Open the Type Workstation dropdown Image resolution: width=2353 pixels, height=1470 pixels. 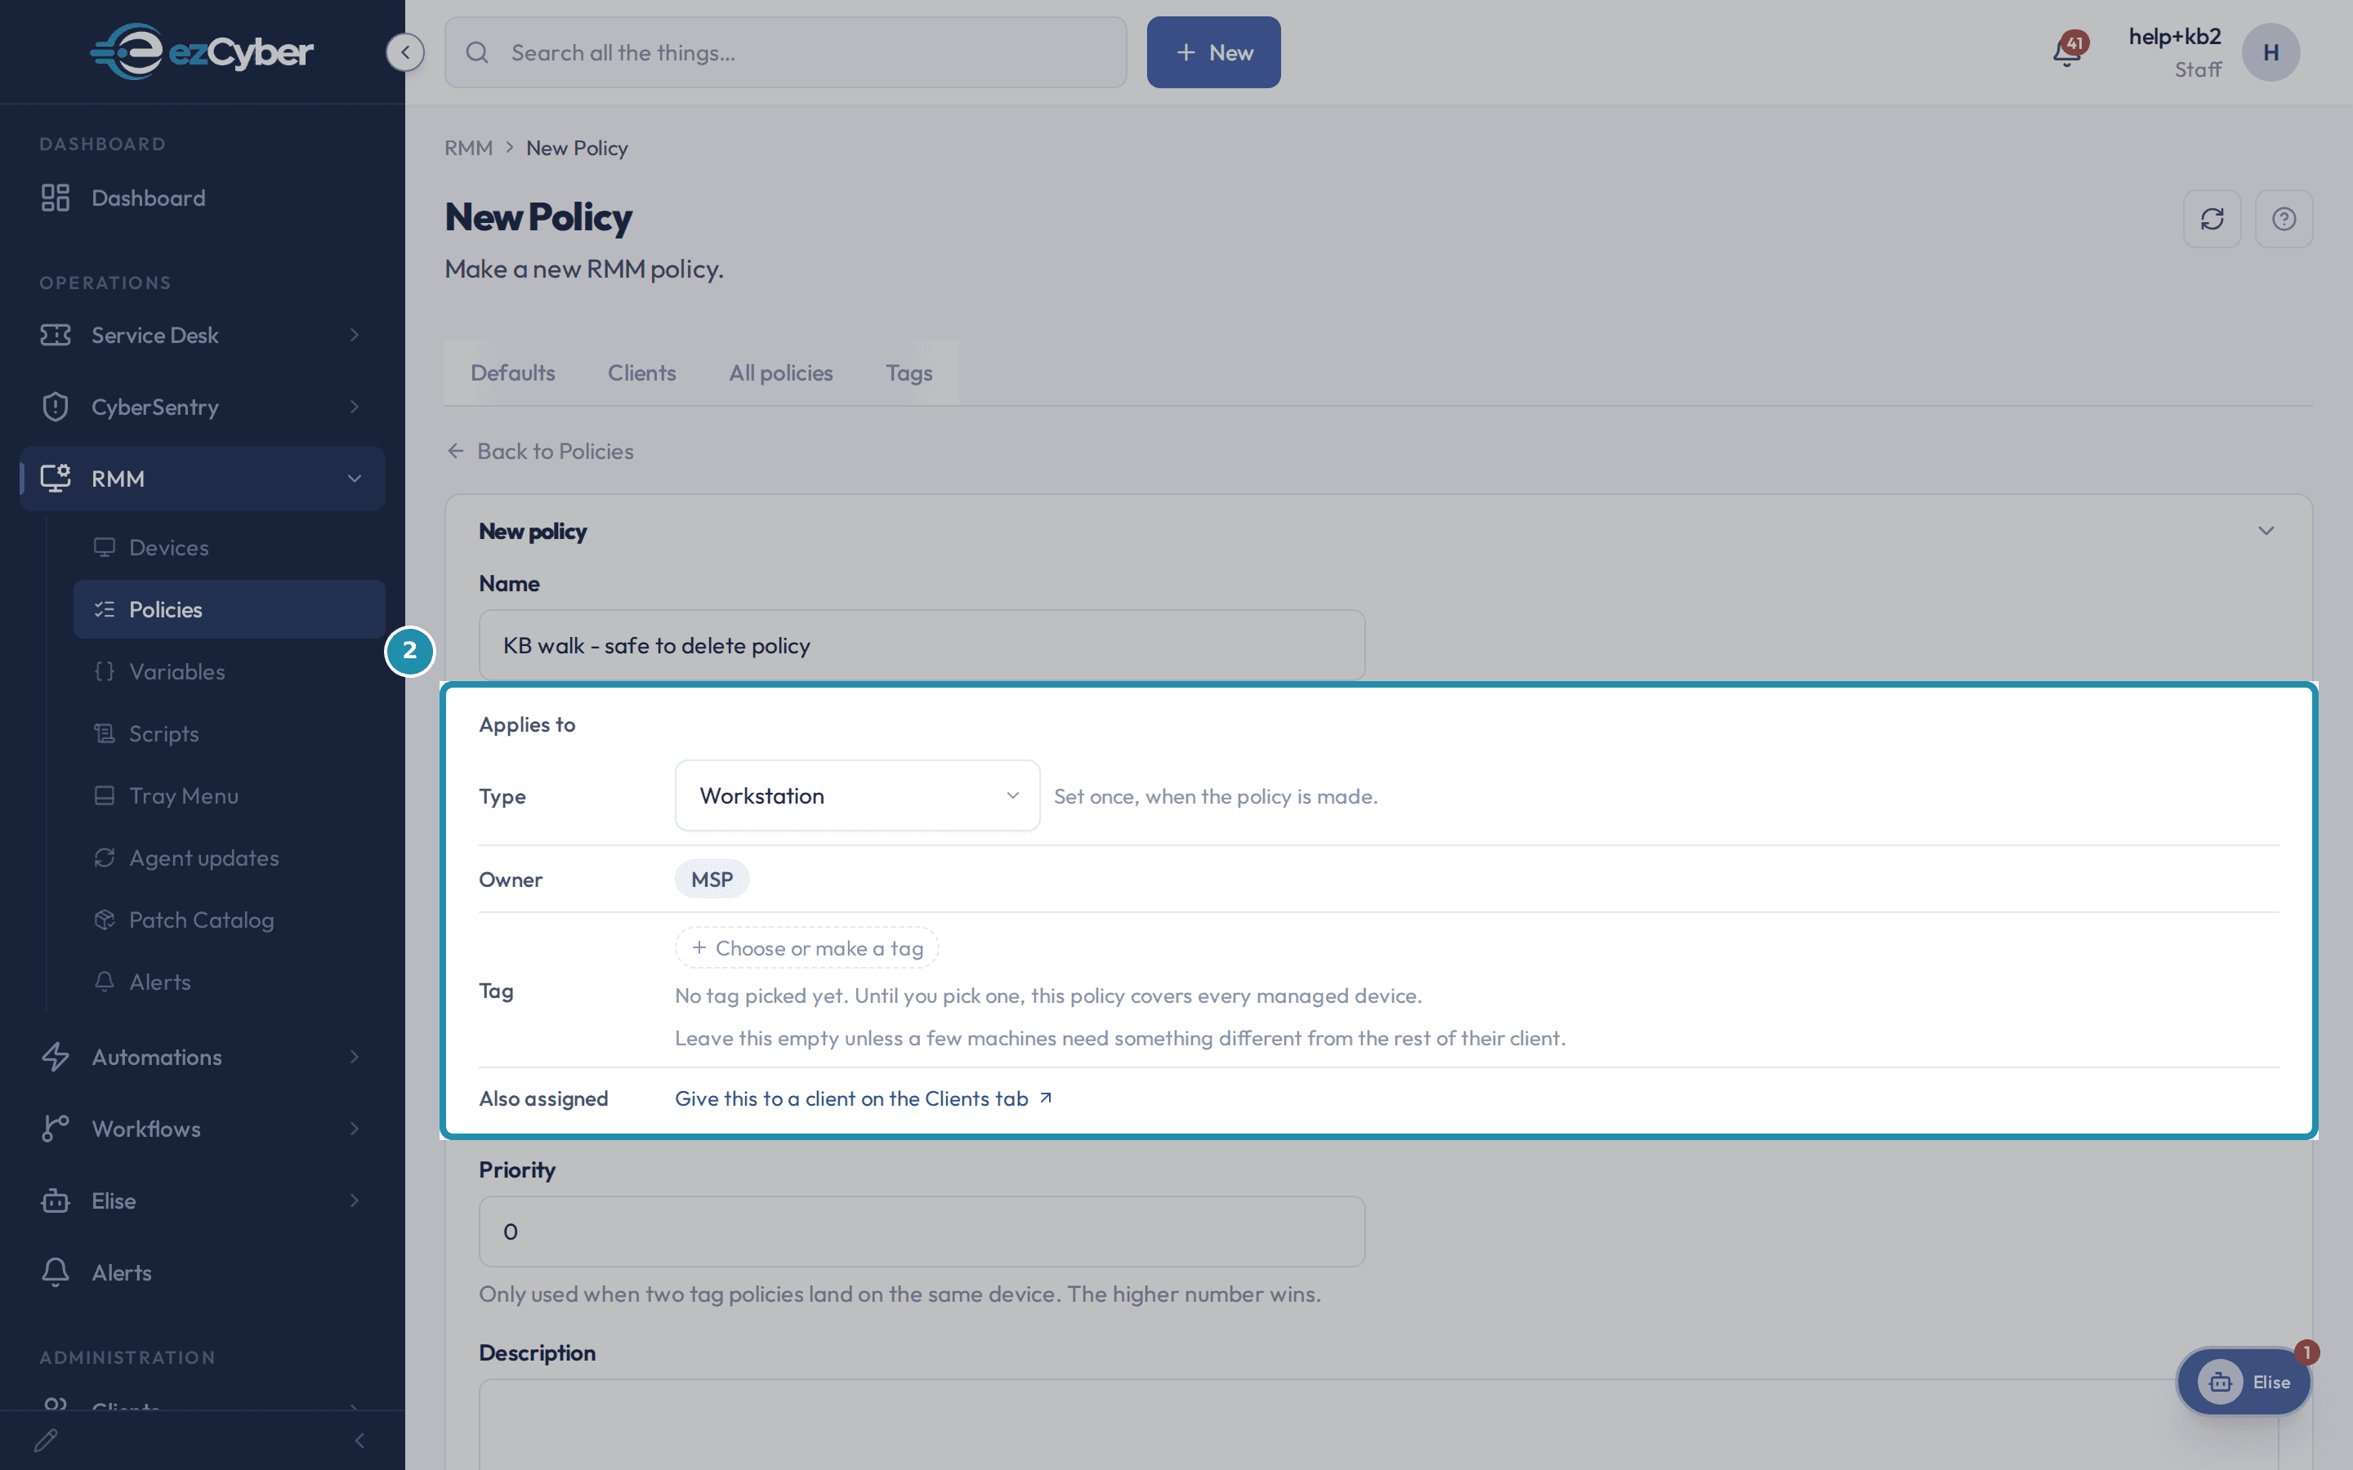click(x=856, y=796)
